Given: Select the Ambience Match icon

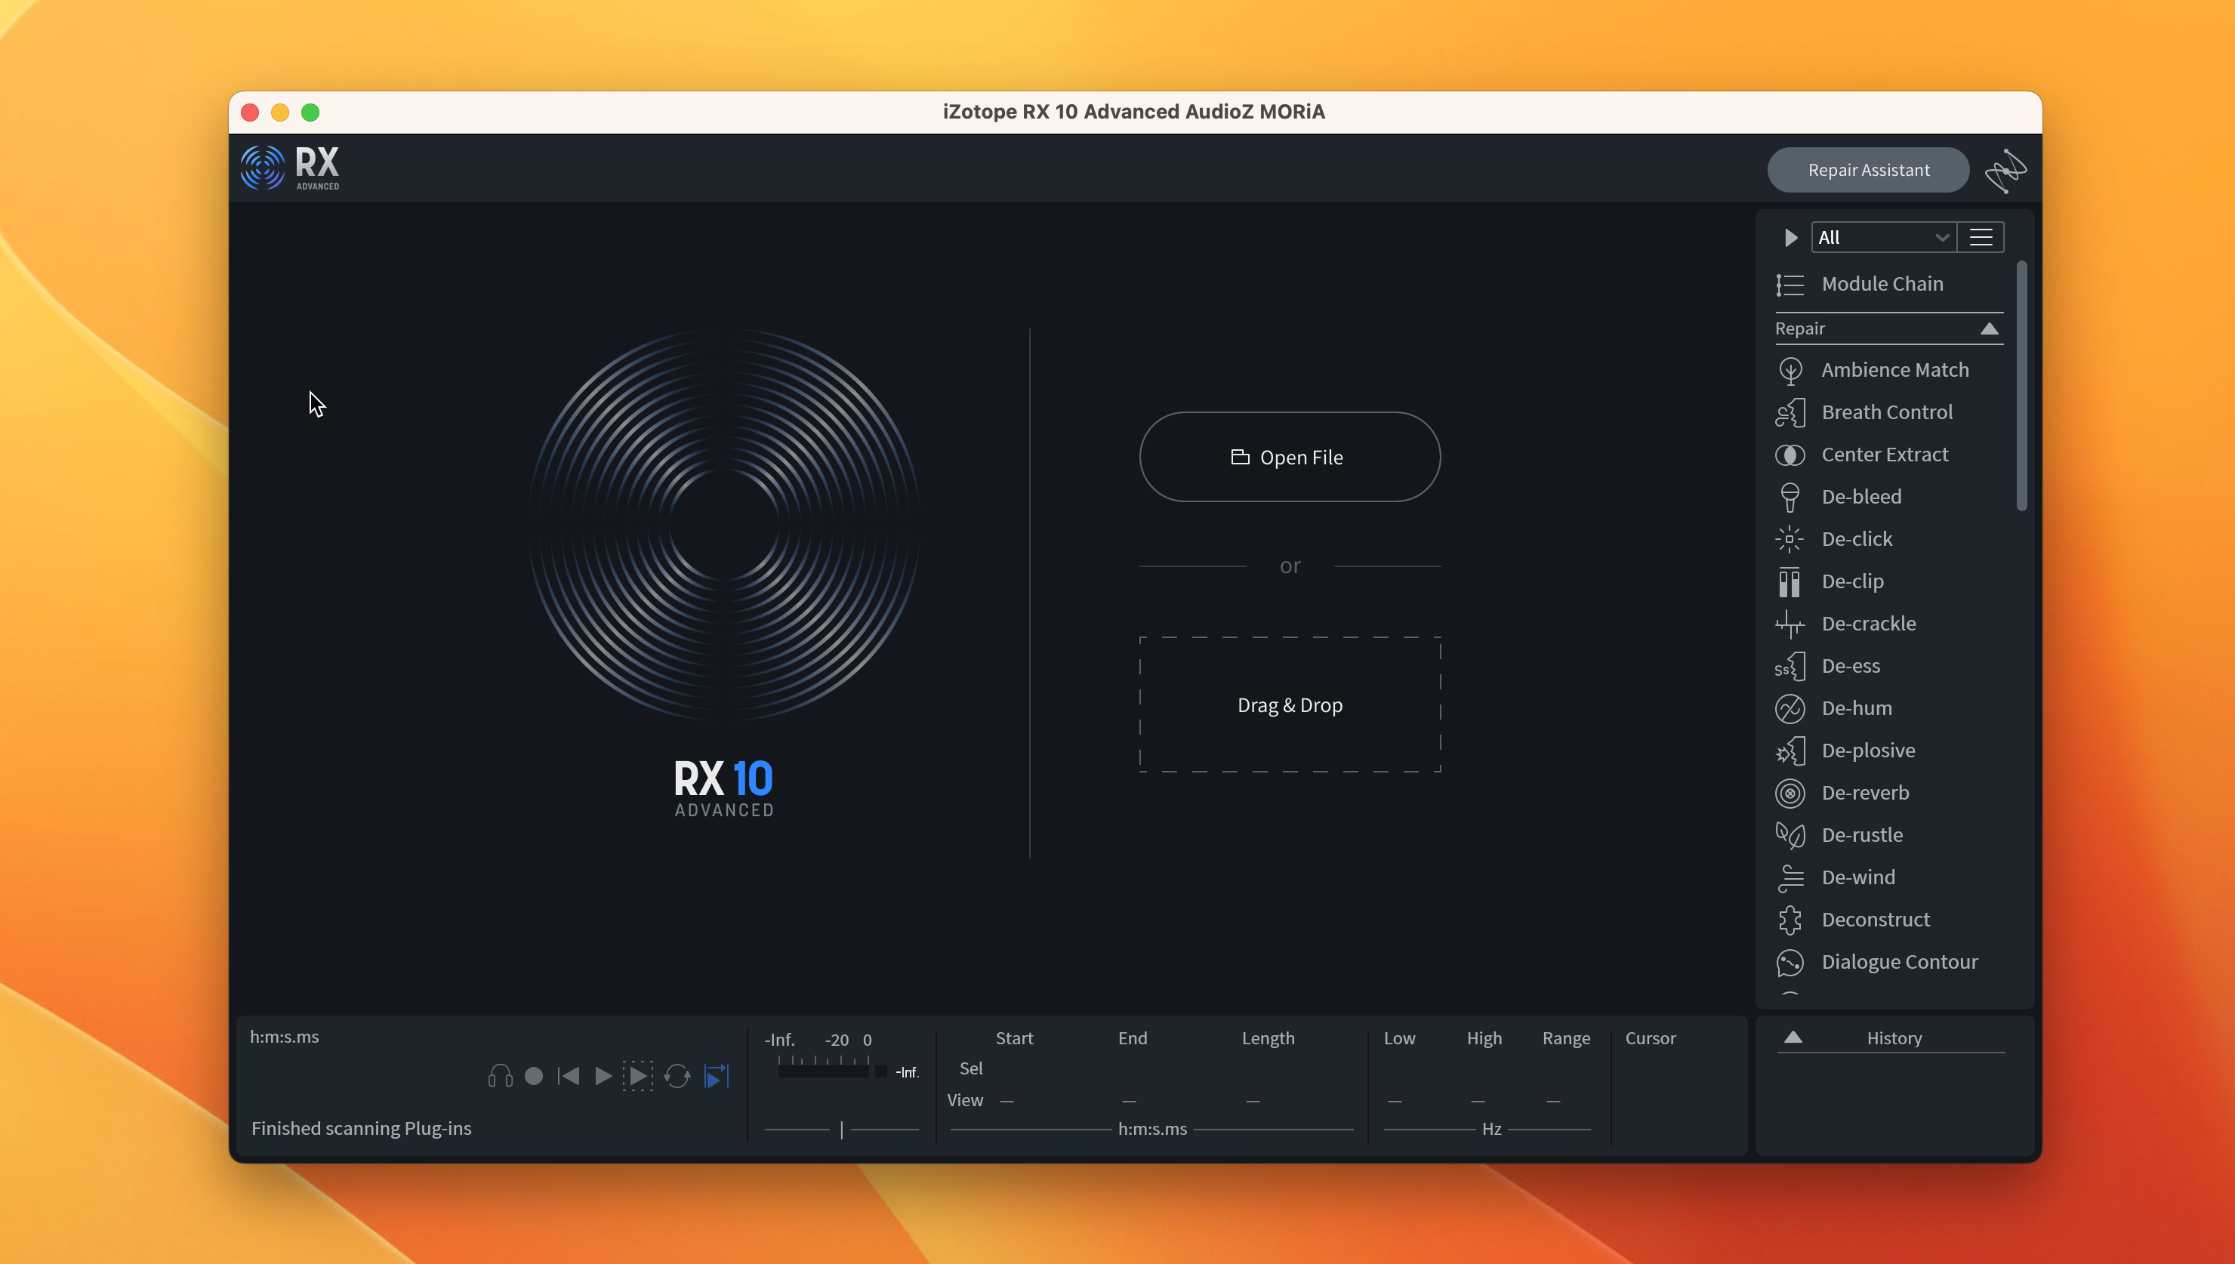Looking at the screenshot, I should [1789, 370].
